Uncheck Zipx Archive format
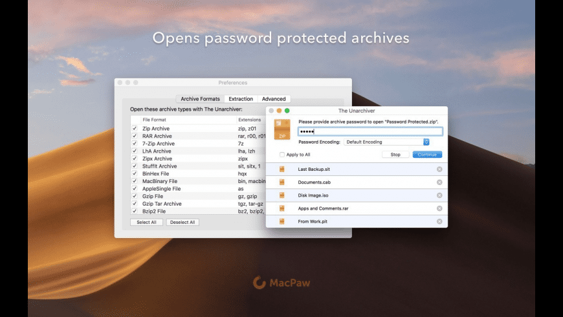 point(135,158)
